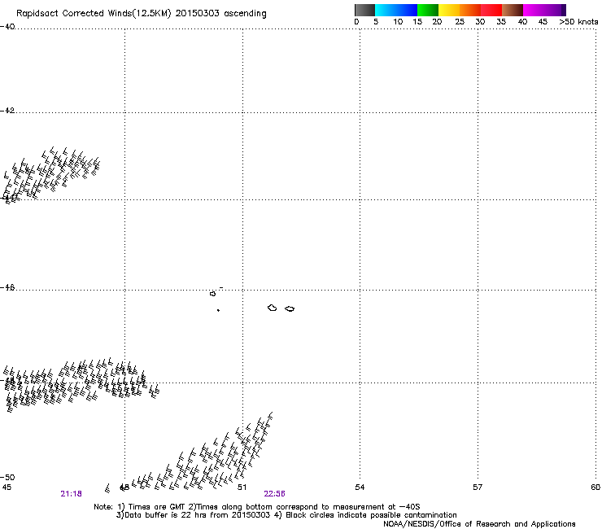Click the '>50 knots' legend label
This screenshot has width=602, height=529.
578,22
